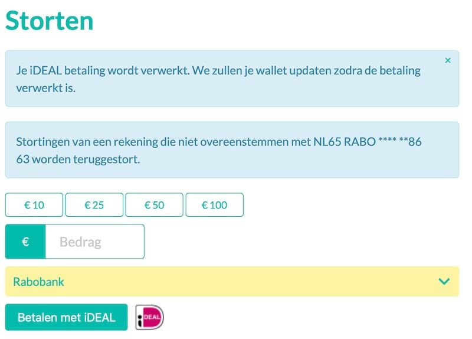Select the € 100 preset amount
Viewport: 472px width, 339px height.
(214, 205)
